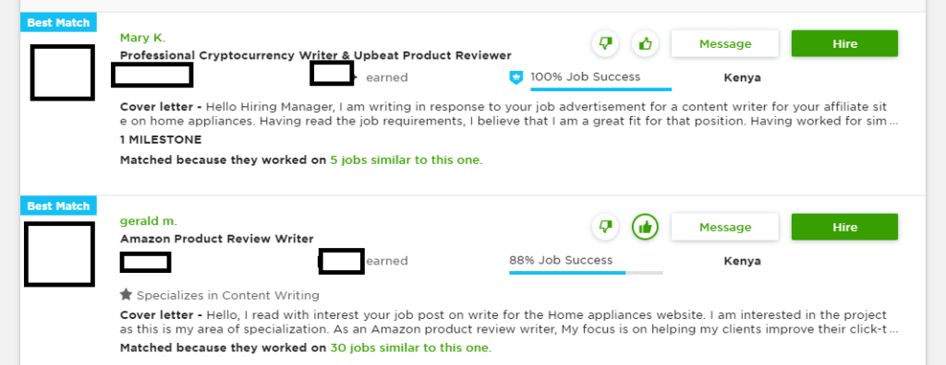Click thumbs down icon for Mary K.

point(605,43)
